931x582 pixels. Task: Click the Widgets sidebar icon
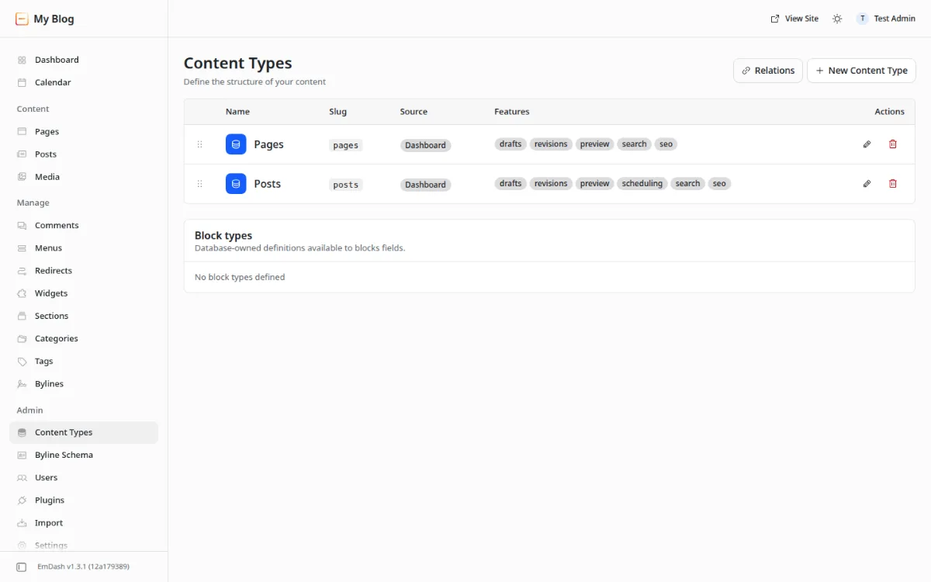[22, 293]
